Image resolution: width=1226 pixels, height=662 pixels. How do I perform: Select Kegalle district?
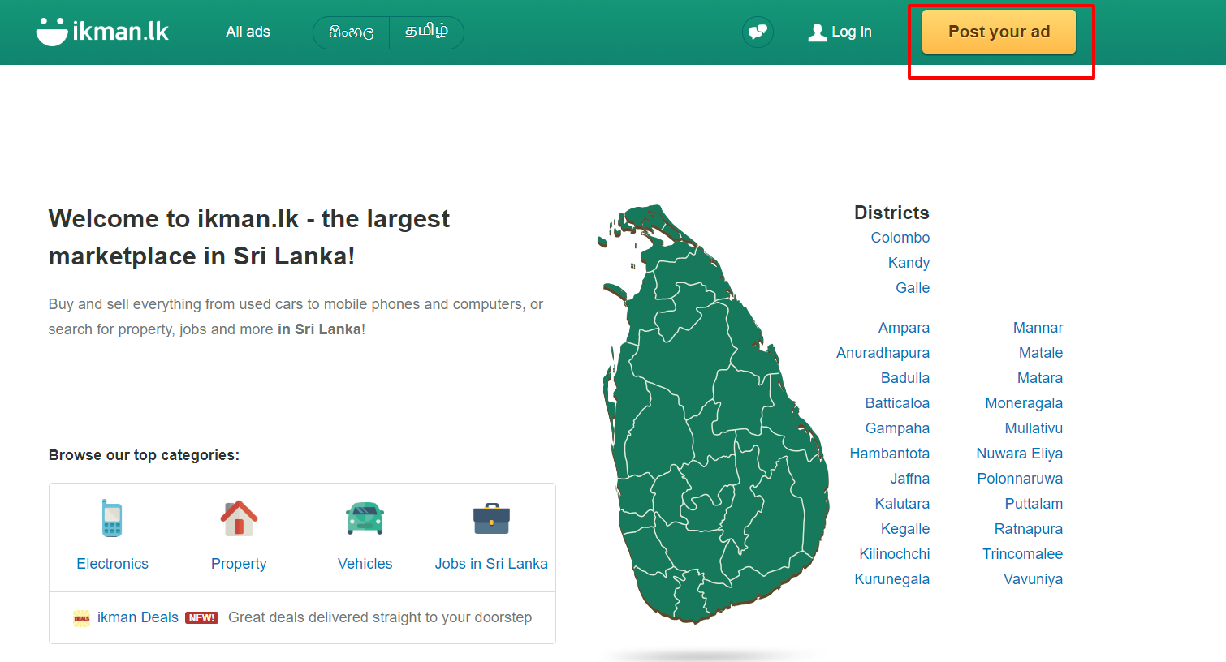click(x=905, y=529)
